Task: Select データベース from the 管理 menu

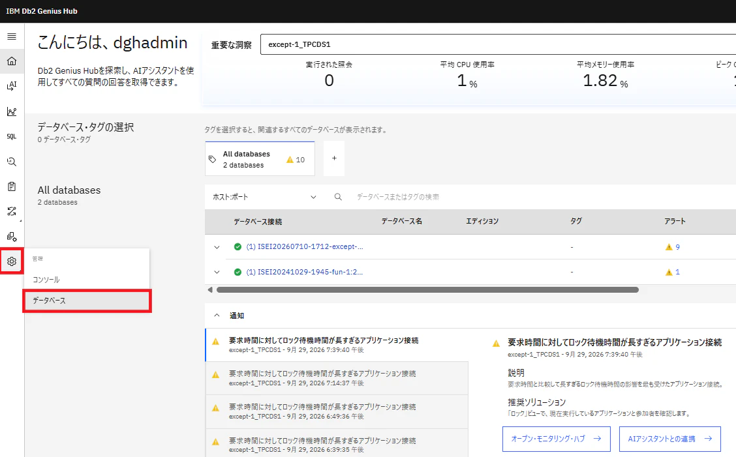Action: click(87, 301)
